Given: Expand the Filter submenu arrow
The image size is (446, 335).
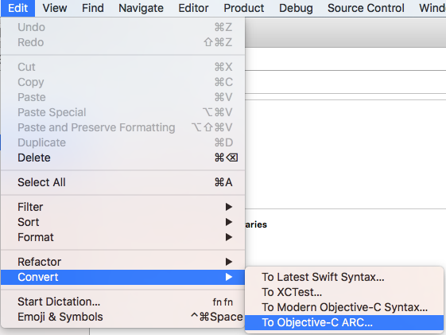Looking at the screenshot, I should [x=229, y=207].
